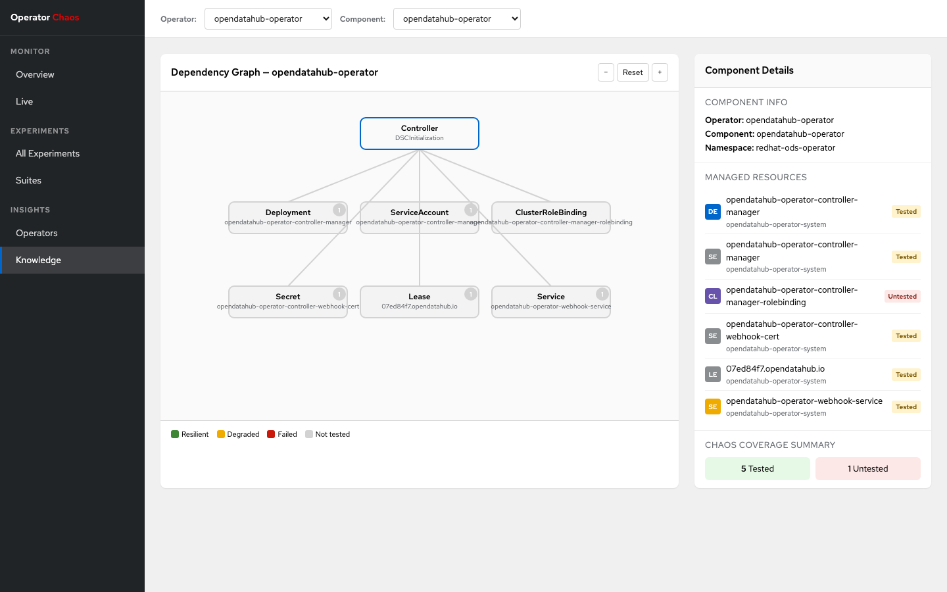Open All Experiments in sidebar
This screenshot has width=947, height=592.
coord(47,153)
